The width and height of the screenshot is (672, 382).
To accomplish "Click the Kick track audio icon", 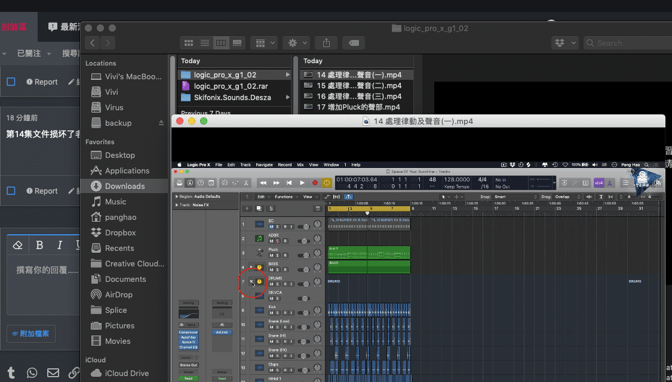I will pos(259,310).
